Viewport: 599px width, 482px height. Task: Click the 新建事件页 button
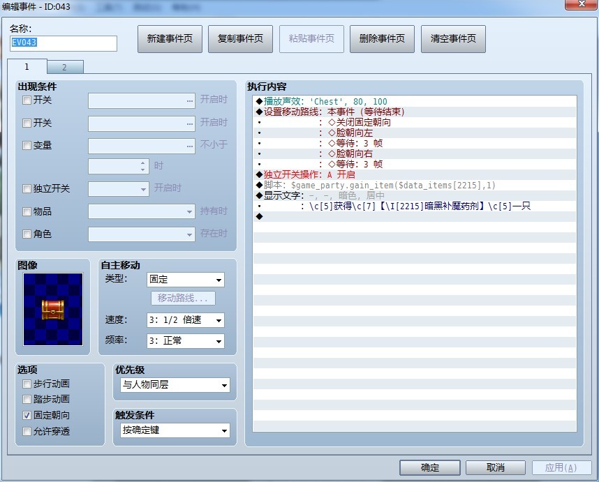click(169, 38)
